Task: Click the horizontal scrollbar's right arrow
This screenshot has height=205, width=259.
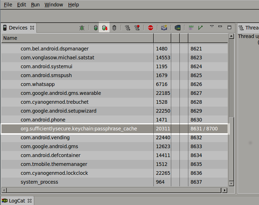Action: [x=224, y=190]
